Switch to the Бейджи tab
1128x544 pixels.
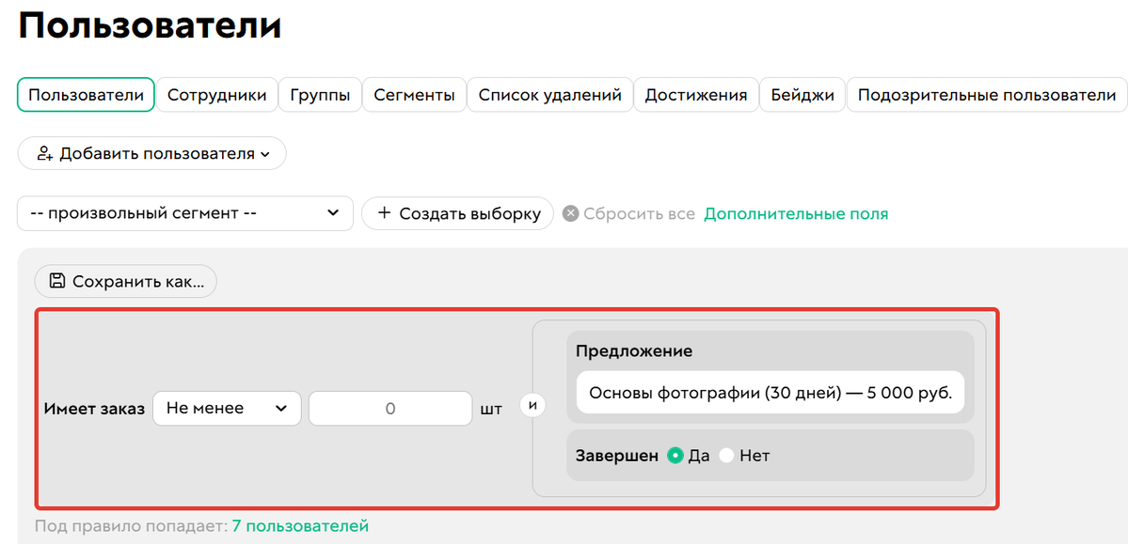point(802,94)
